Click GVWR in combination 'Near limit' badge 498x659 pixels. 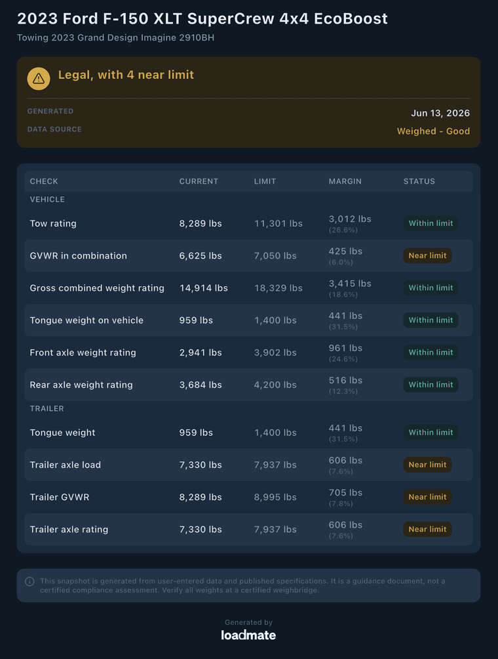coord(427,255)
